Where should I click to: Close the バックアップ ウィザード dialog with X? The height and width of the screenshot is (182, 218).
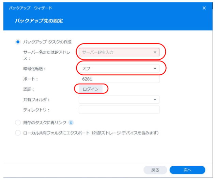coord(204,8)
